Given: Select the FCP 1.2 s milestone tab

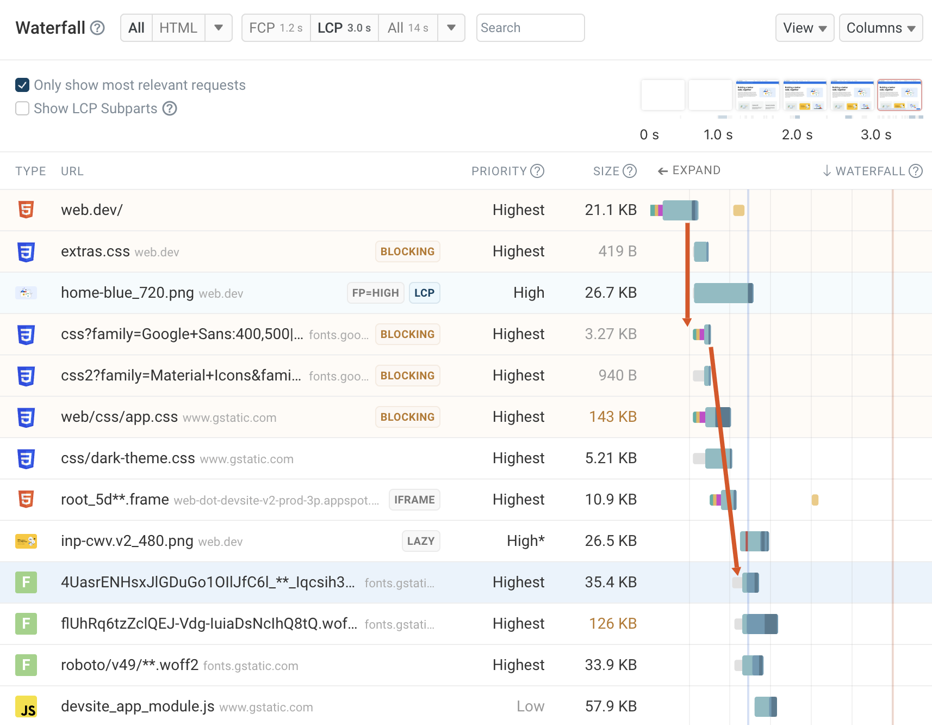Looking at the screenshot, I should (x=276, y=28).
